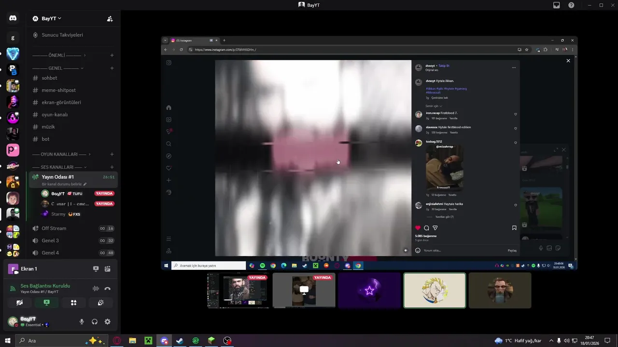618x347 pixels.
Task: Expand the OYUN KANALLARI category
Action: (61, 154)
